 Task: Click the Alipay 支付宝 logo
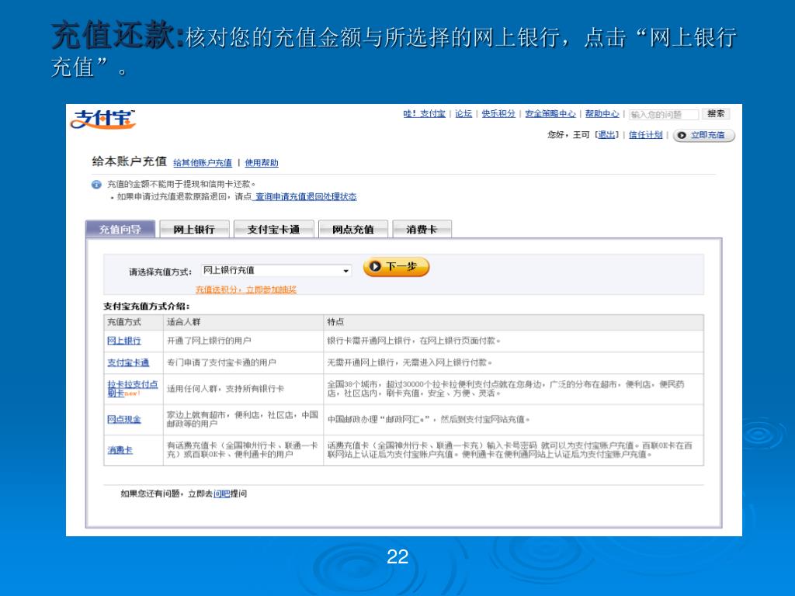103,119
